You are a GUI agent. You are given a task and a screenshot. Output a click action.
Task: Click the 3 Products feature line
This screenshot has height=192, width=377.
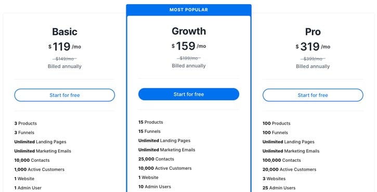point(25,124)
